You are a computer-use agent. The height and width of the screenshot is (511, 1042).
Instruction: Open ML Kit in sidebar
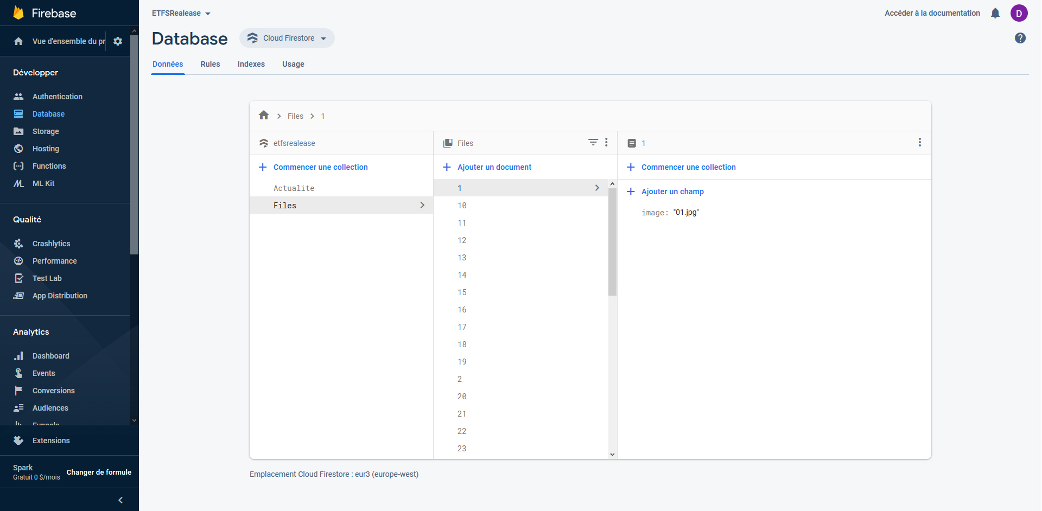[x=43, y=183]
